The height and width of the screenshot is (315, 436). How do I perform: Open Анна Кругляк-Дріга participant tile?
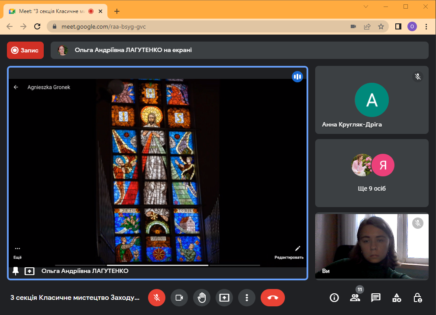coord(372,100)
